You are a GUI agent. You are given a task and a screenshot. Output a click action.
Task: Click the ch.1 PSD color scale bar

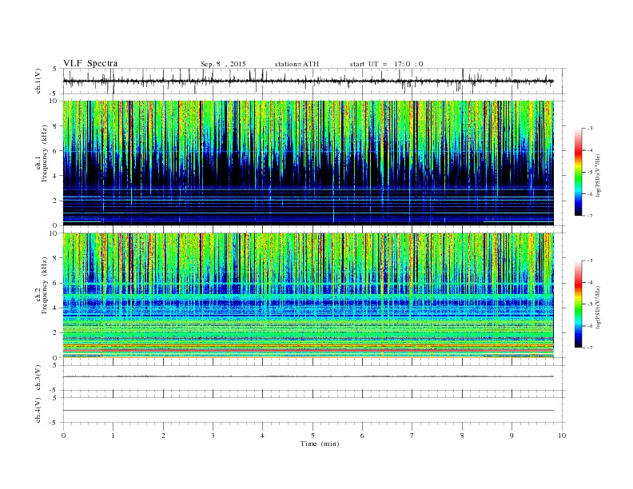pyautogui.click(x=578, y=172)
